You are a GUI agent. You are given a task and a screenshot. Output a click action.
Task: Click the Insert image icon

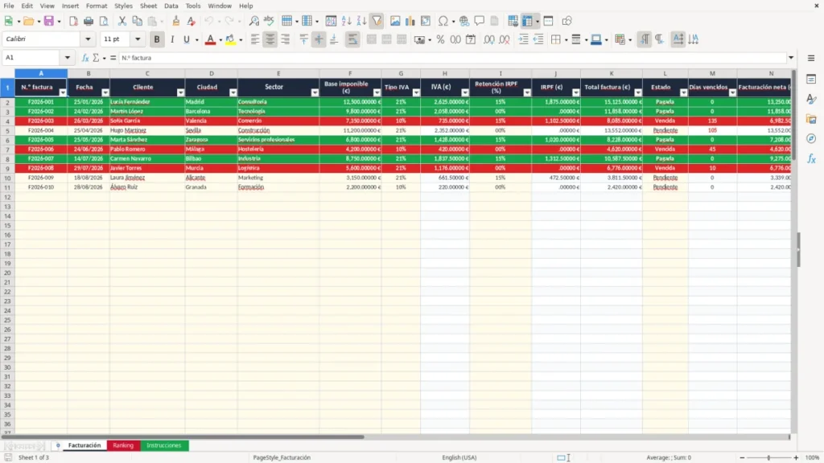click(395, 21)
